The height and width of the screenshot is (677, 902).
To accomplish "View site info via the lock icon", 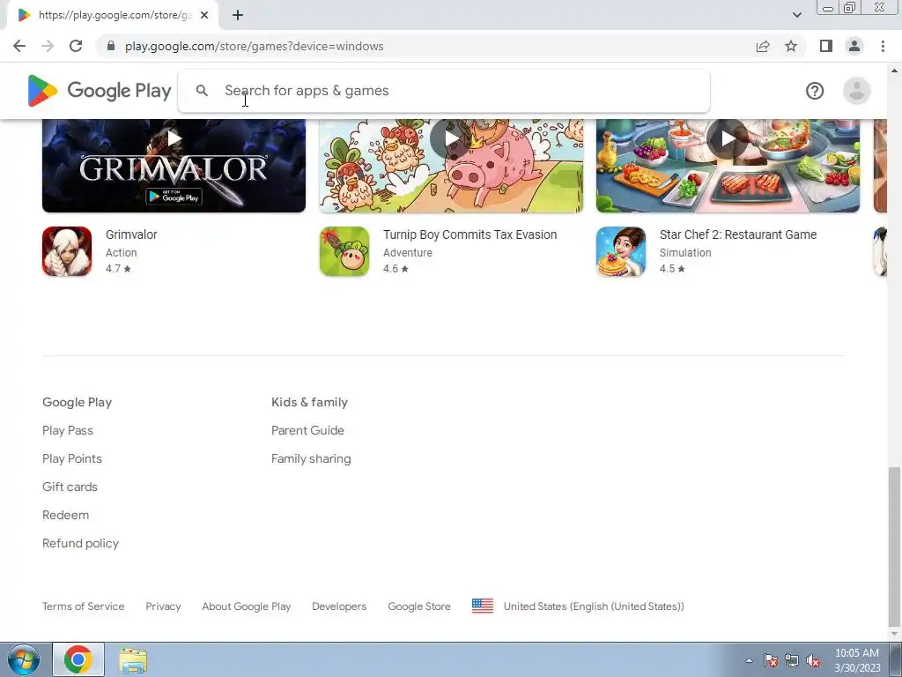I will (111, 46).
